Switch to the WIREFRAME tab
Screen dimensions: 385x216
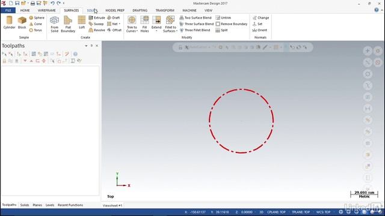[47, 10]
